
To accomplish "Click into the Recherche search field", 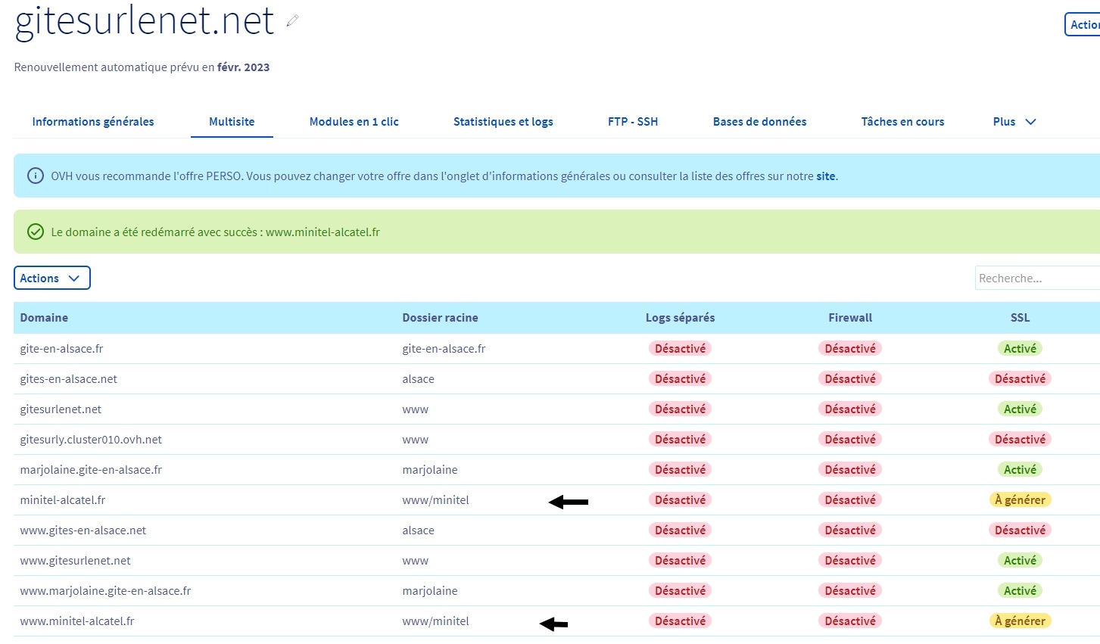I will pos(1037,278).
